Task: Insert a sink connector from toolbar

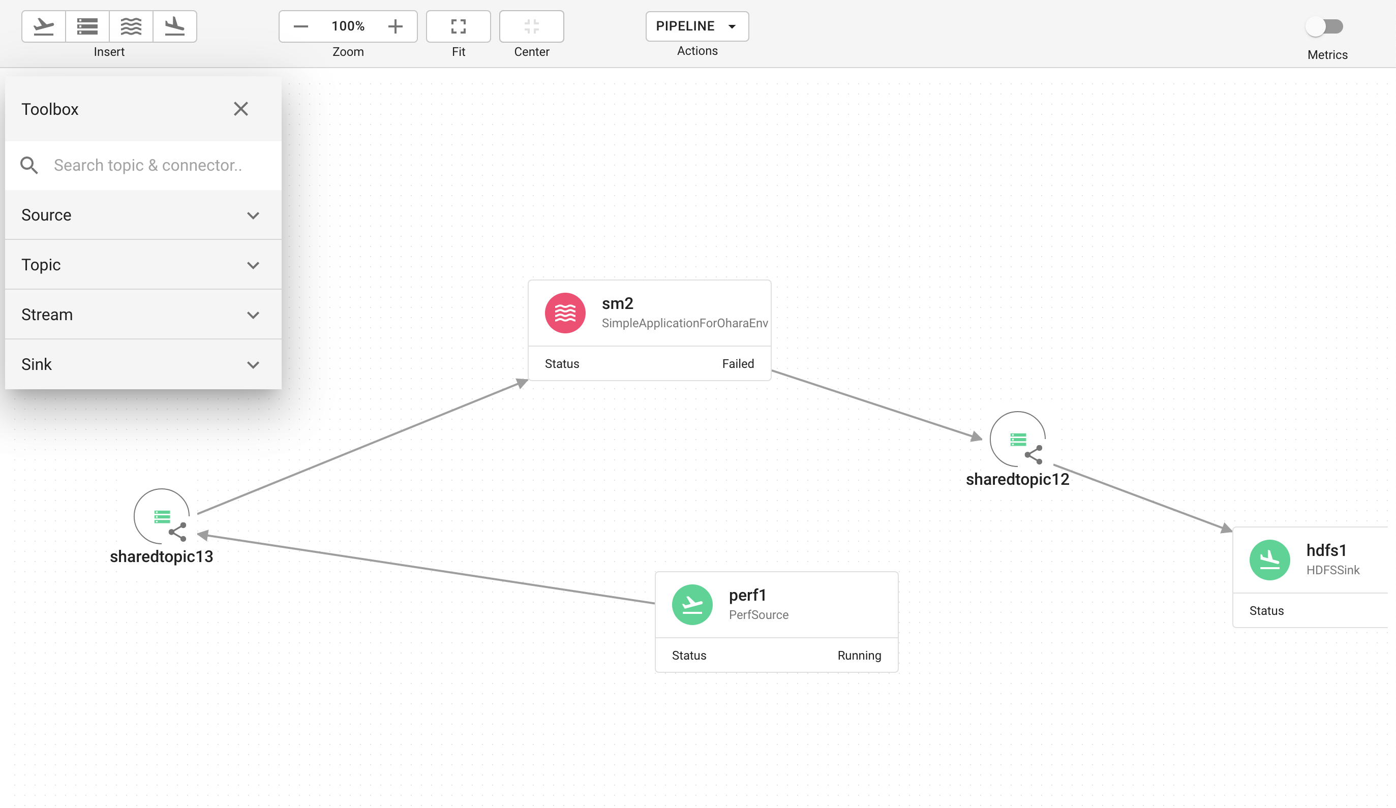Action: click(x=175, y=26)
